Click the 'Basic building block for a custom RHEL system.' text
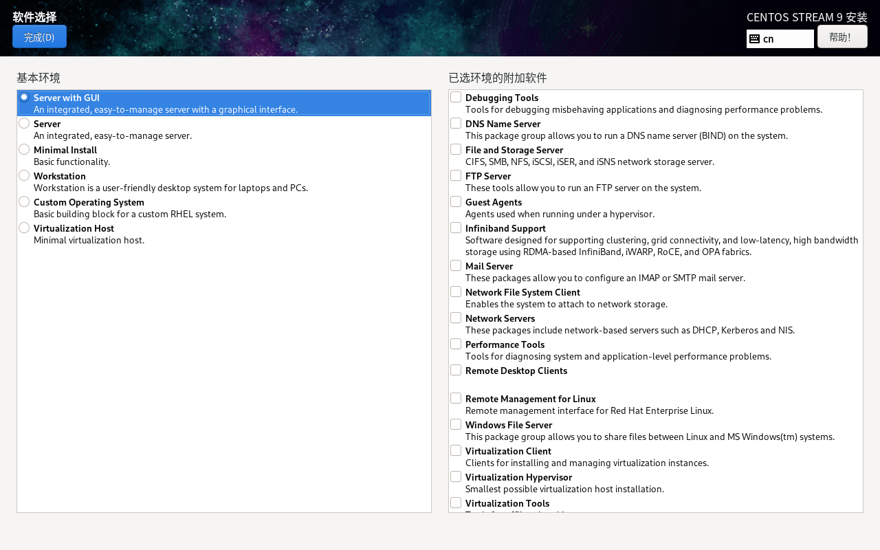The width and height of the screenshot is (880, 550). click(130, 214)
